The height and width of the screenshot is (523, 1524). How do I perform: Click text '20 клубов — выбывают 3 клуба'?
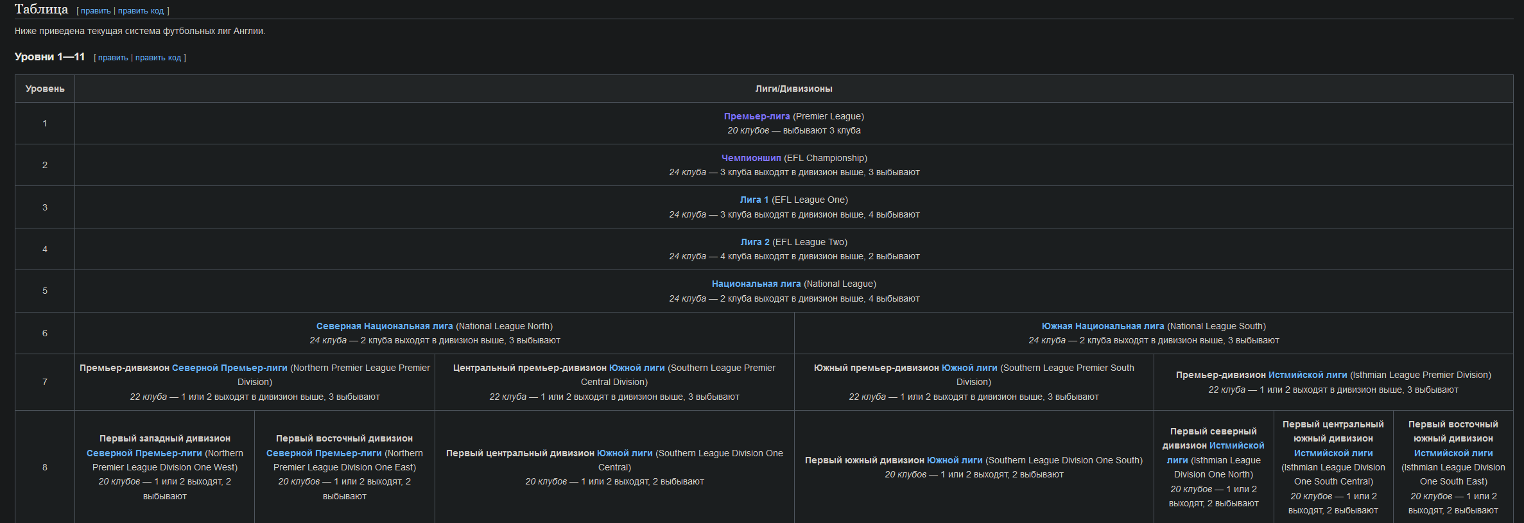point(794,130)
